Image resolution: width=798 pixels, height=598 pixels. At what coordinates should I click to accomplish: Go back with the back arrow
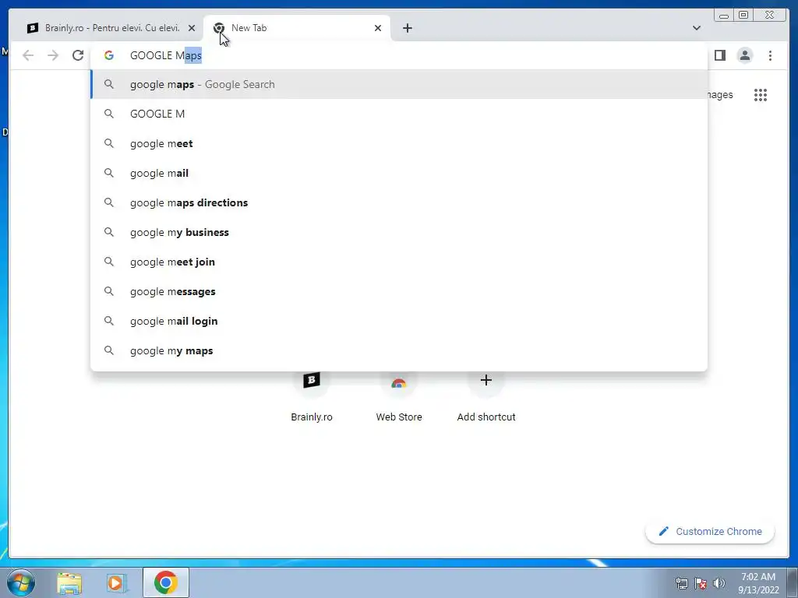pos(28,55)
